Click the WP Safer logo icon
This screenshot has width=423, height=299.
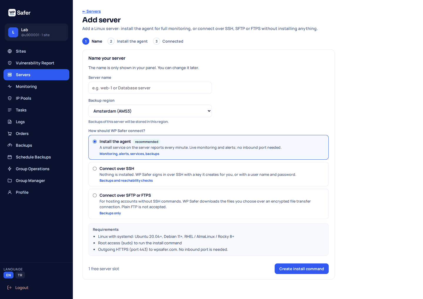pyautogui.click(x=12, y=13)
